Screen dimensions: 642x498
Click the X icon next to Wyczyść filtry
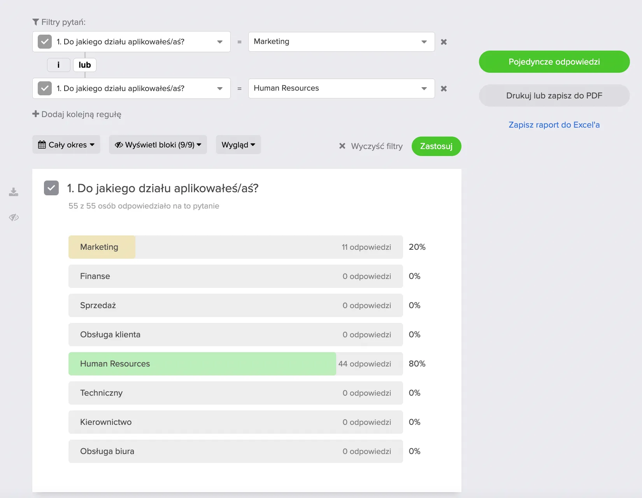[x=342, y=146]
